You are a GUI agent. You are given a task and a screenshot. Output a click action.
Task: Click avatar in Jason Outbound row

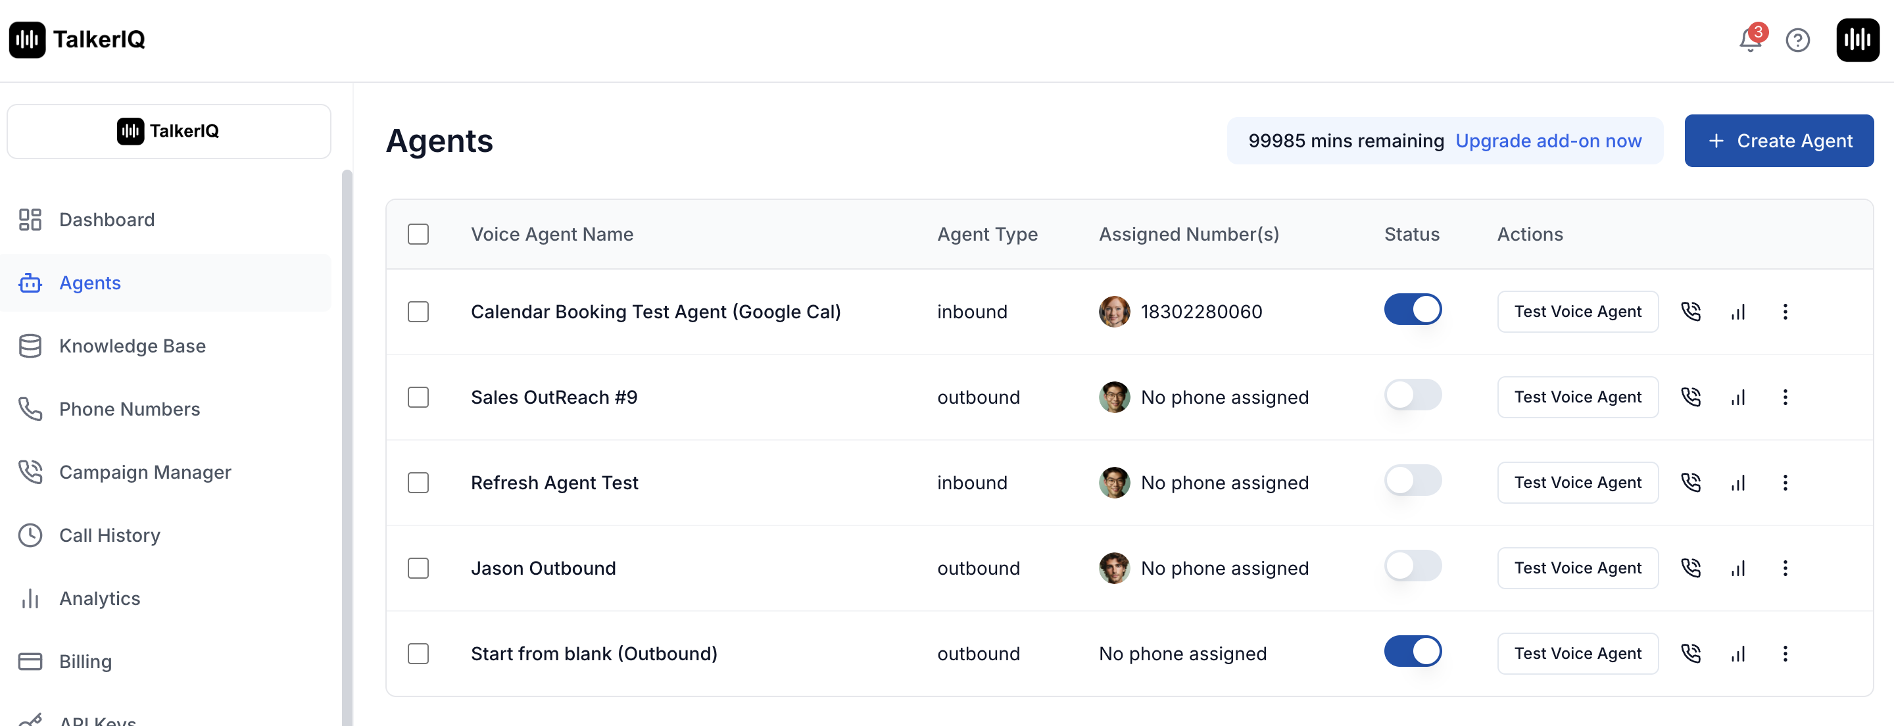pyautogui.click(x=1114, y=568)
